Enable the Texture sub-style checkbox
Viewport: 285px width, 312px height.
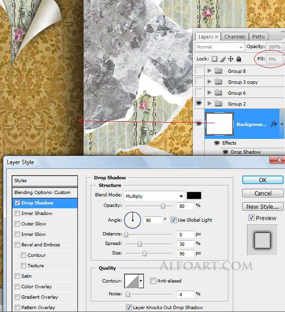click(x=23, y=265)
